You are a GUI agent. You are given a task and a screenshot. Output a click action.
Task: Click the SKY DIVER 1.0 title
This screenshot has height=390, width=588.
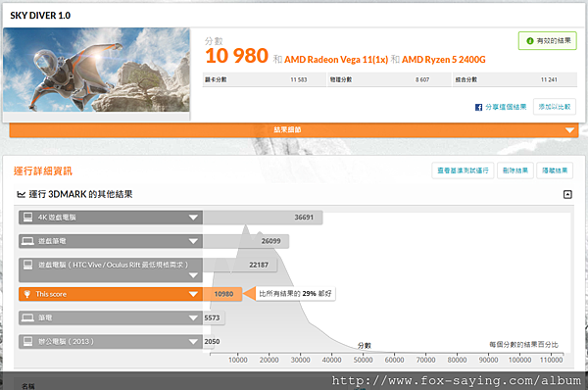[40, 16]
